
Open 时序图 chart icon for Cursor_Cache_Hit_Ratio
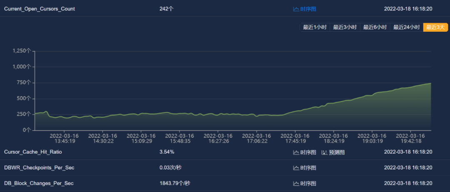tap(296, 152)
